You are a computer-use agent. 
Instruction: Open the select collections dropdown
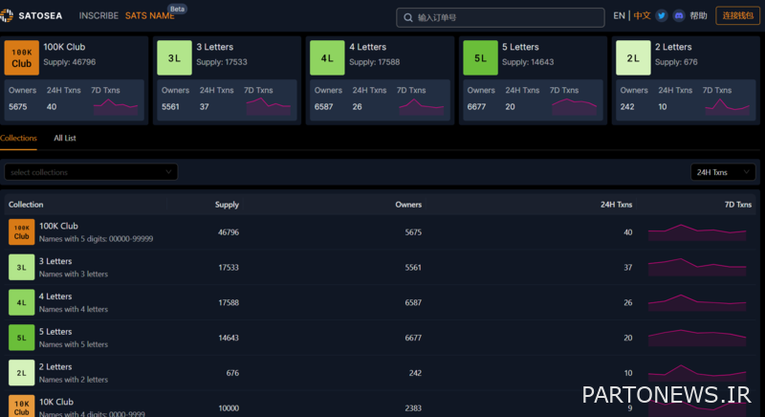[91, 171]
